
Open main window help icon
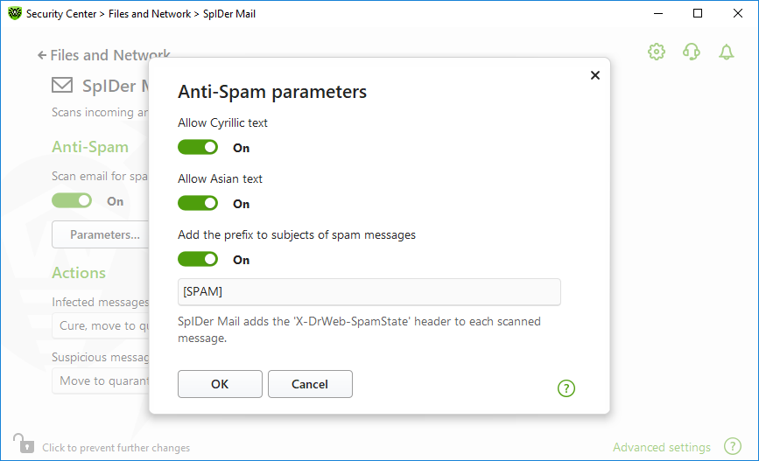(733, 446)
